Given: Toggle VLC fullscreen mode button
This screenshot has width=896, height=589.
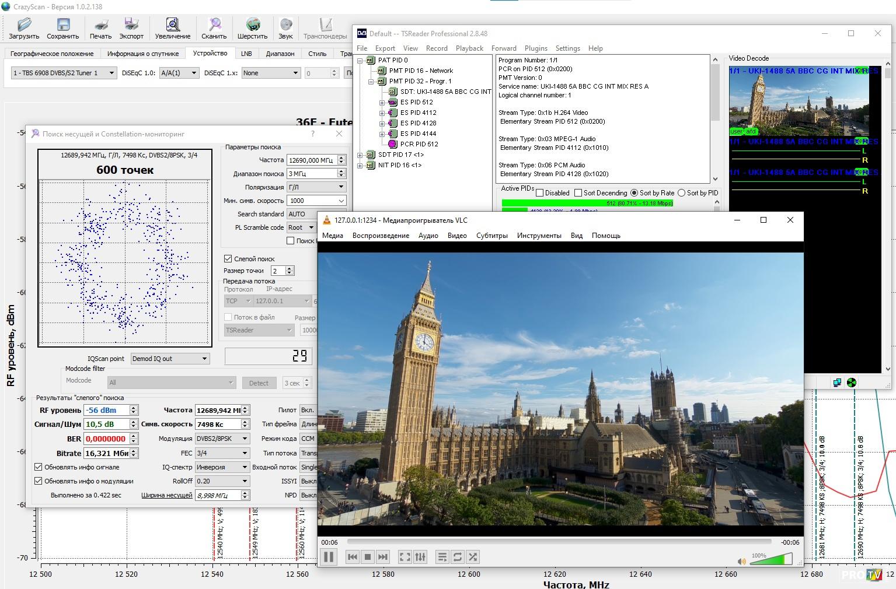Looking at the screenshot, I should coord(405,557).
